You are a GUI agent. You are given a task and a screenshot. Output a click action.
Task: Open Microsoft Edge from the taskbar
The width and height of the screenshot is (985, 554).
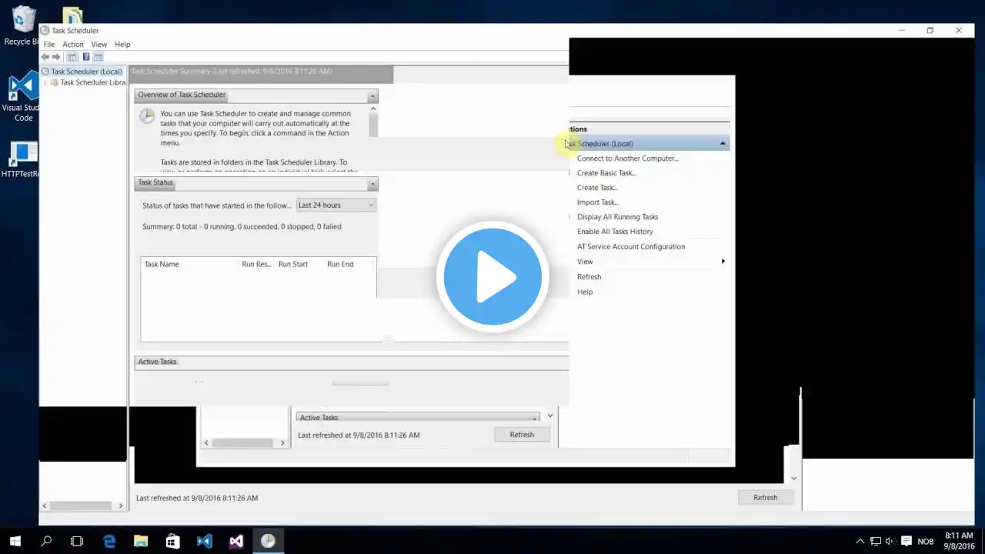click(x=109, y=541)
